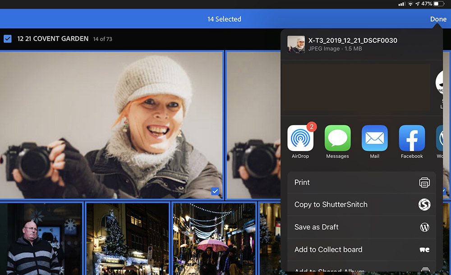Open the Messages app icon
Image resolution: width=451 pixels, height=275 pixels.
(337, 138)
